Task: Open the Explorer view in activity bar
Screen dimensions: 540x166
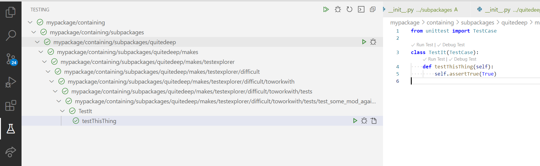Action: pyautogui.click(x=10, y=12)
